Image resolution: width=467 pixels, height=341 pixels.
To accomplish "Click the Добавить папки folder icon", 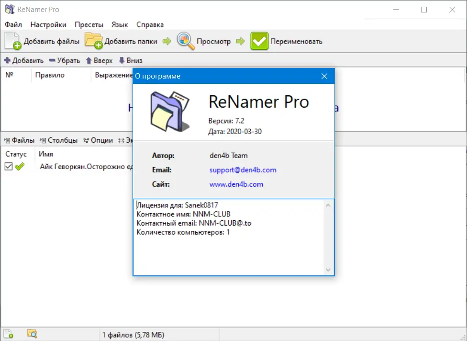I will tap(94, 41).
